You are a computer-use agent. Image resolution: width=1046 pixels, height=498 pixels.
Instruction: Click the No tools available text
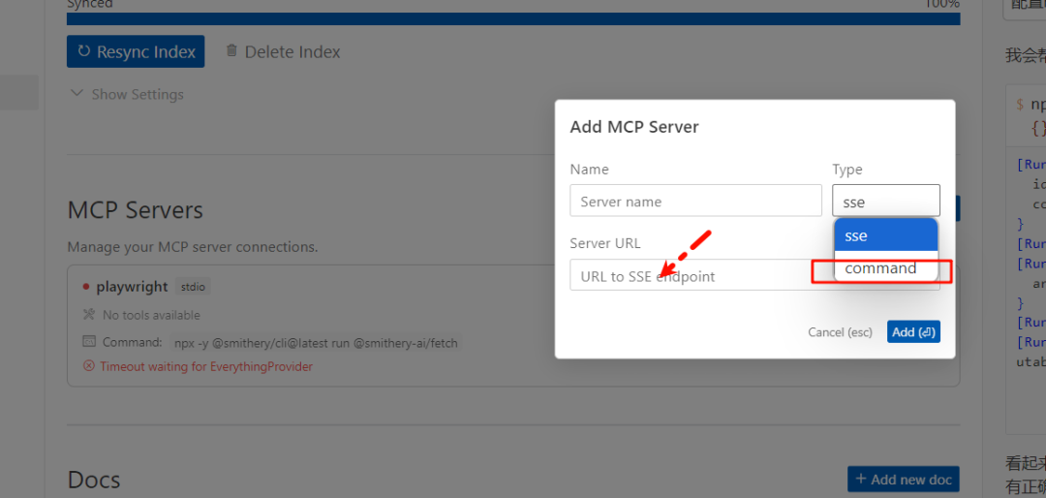(x=151, y=315)
